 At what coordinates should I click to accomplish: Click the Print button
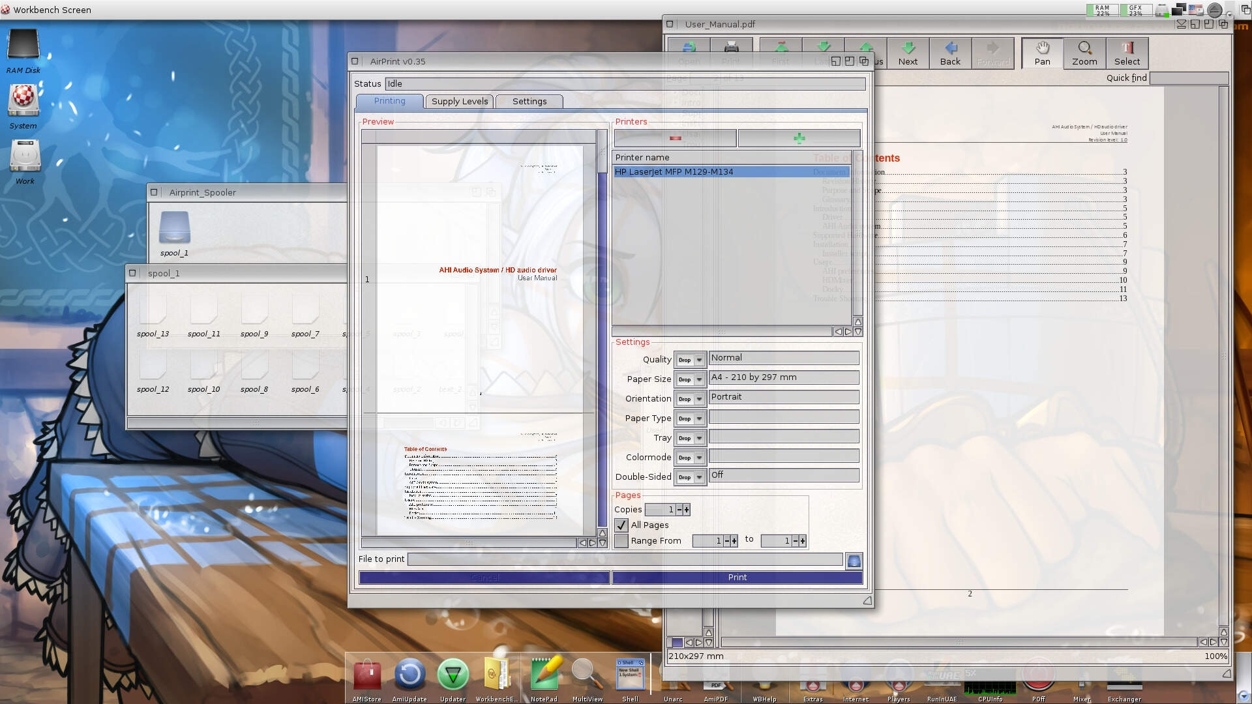(738, 578)
